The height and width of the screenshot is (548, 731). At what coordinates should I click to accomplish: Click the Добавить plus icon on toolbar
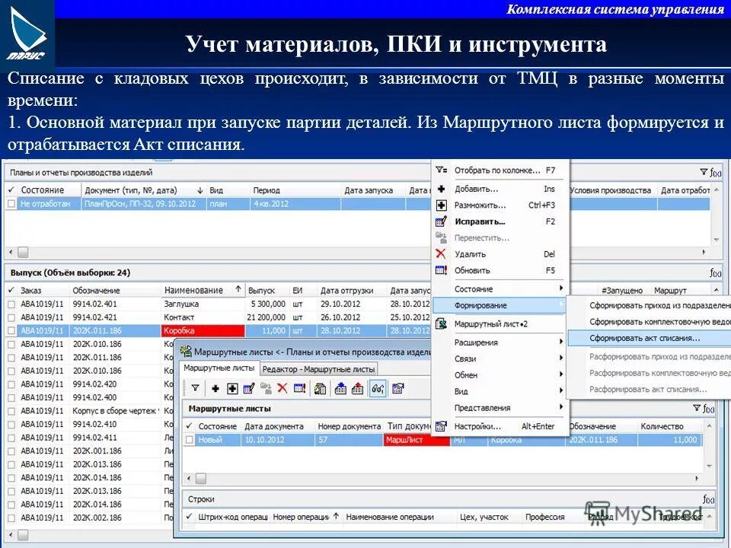tap(215, 387)
